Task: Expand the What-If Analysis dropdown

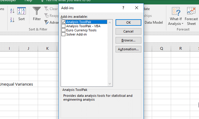Action: coord(176,16)
